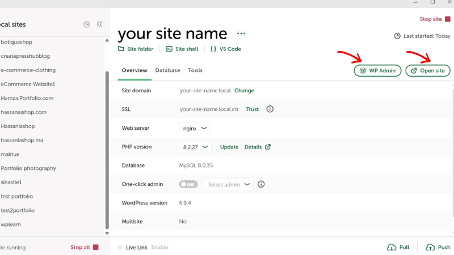Click the sidebar scrollbar thumb
This screenshot has width=454, height=255.
pos(107,150)
